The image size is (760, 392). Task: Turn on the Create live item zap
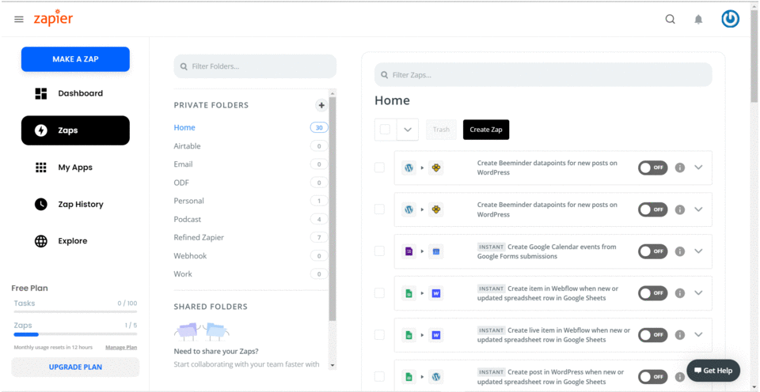(x=652, y=335)
